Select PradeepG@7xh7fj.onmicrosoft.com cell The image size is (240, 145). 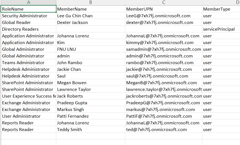(x=164, y=103)
